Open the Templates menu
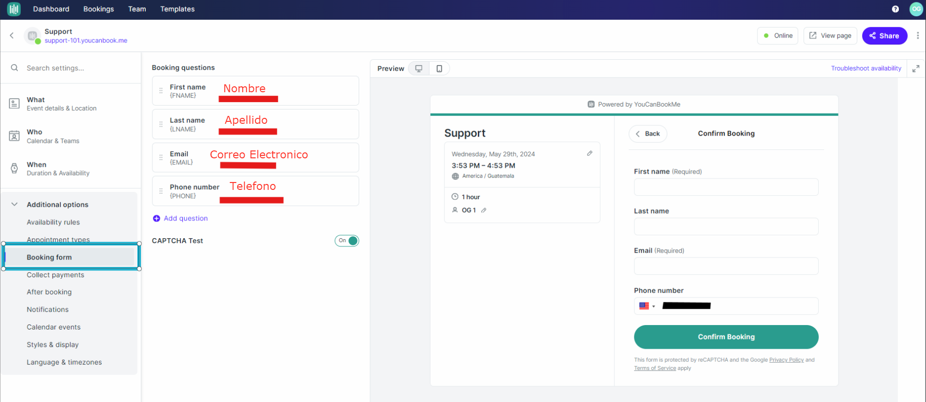The image size is (926, 402). [x=177, y=9]
